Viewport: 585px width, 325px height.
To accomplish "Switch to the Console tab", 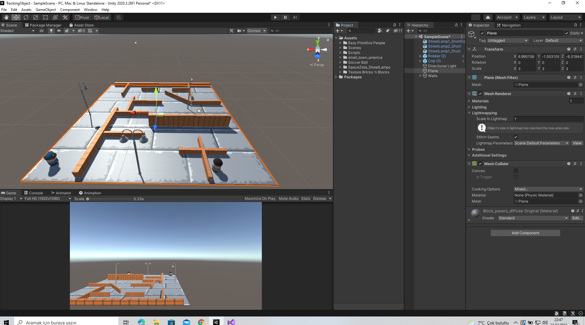I will pos(34,193).
